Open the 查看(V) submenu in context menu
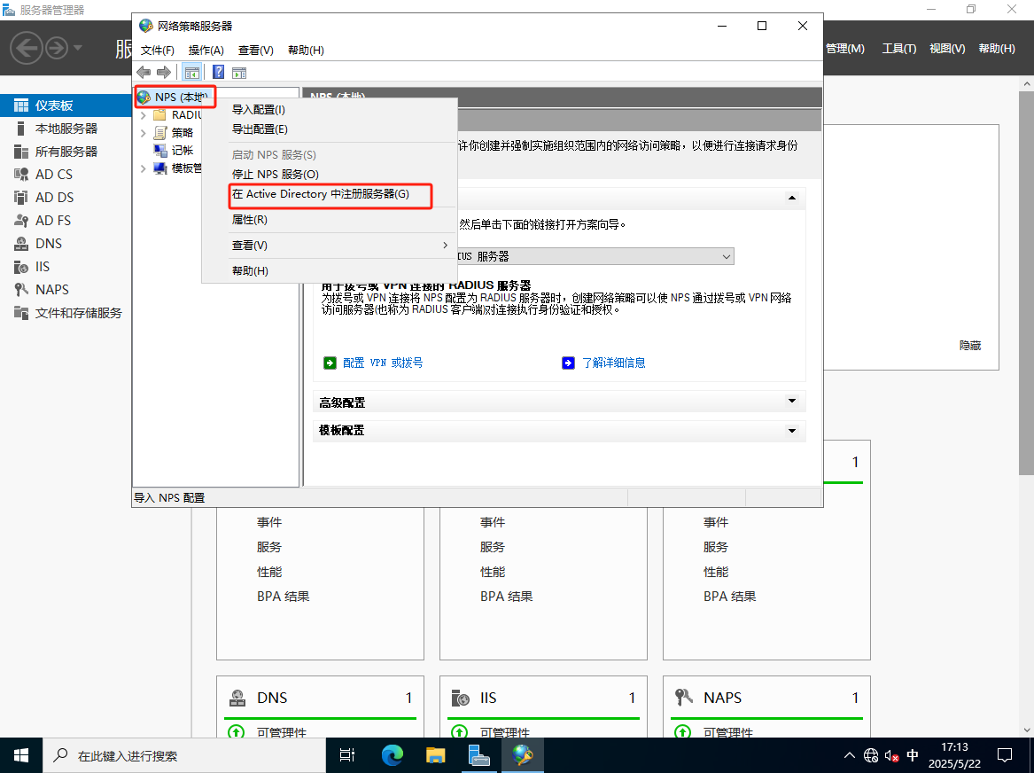This screenshot has height=773, width=1034. pyautogui.click(x=330, y=246)
